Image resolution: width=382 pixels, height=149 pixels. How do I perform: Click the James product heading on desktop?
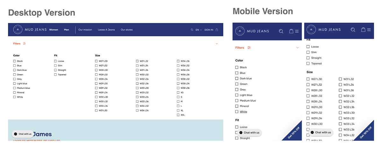(x=42, y=134)
